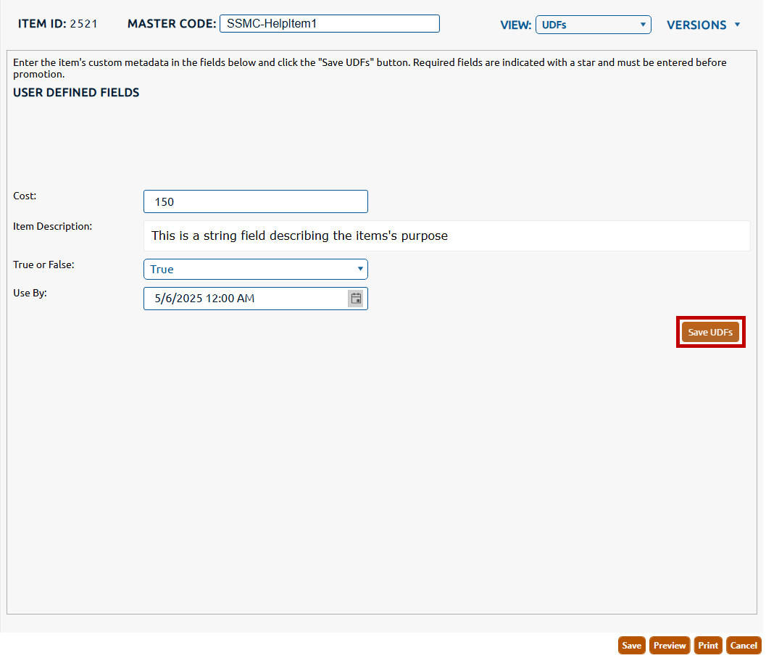This screenshot has width=766, height=658.
Task: Click the Cost field label
Action: click(25, 196)
